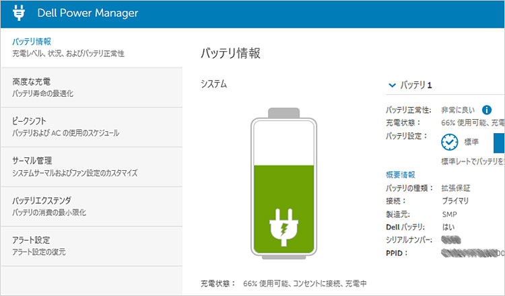This screenshot has height=296, width=505.
Task: Click the plug charging symbol in battery
Action: tap(283, 227)
